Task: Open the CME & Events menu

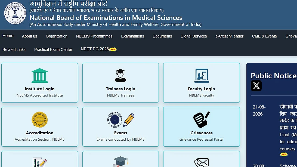Action: (x=264, y=36)
